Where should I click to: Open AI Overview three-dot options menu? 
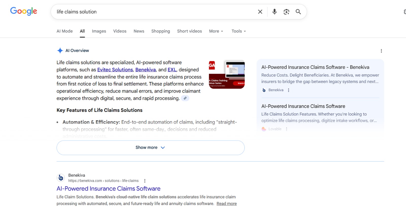coord(381,51)
